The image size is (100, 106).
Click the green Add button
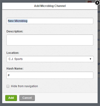11,98
